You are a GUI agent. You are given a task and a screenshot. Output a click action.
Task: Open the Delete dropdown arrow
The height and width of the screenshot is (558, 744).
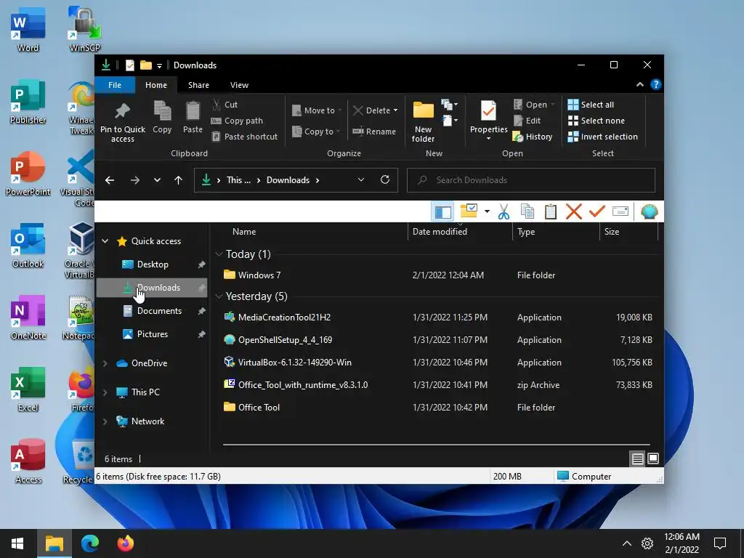[x=396, y=110]
